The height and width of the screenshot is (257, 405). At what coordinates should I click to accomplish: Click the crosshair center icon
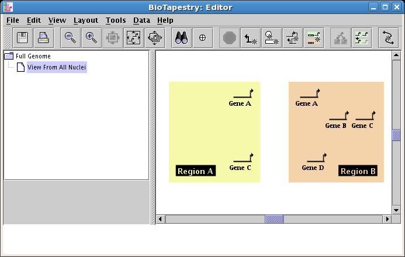[203, 38]
